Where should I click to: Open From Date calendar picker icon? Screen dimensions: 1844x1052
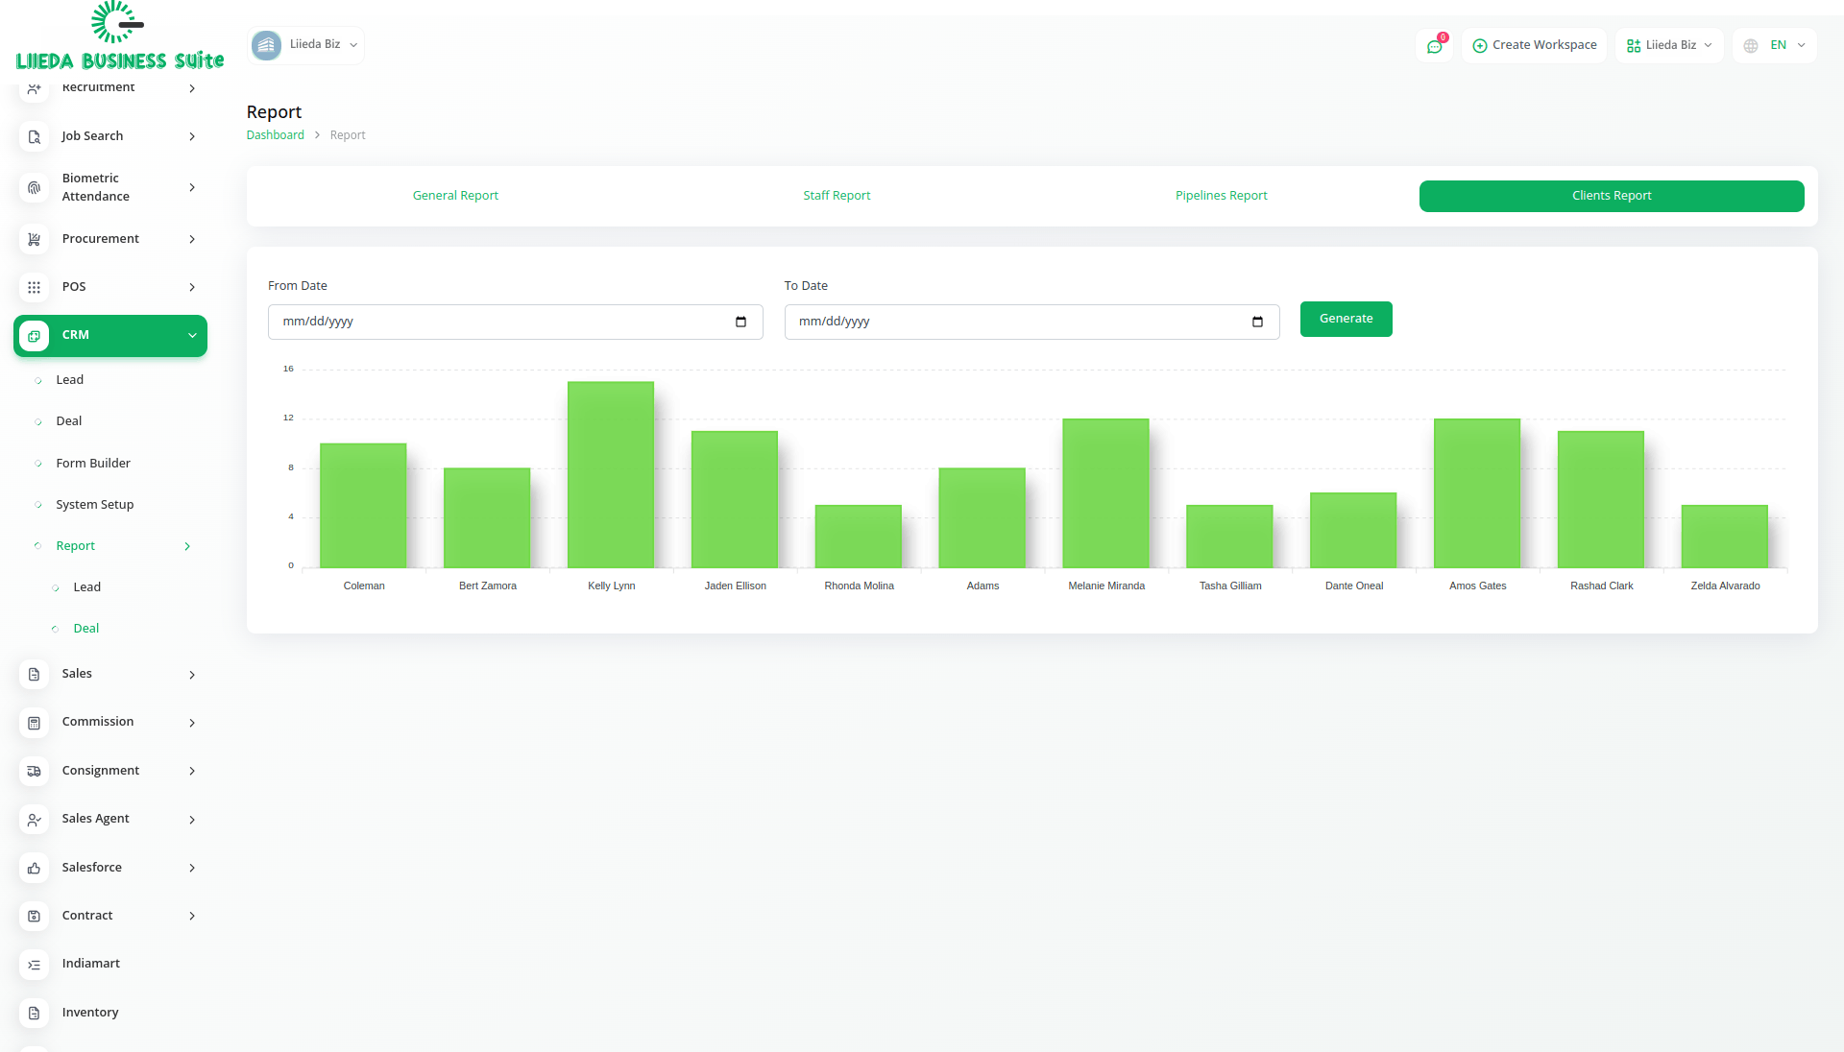point(740,322)
